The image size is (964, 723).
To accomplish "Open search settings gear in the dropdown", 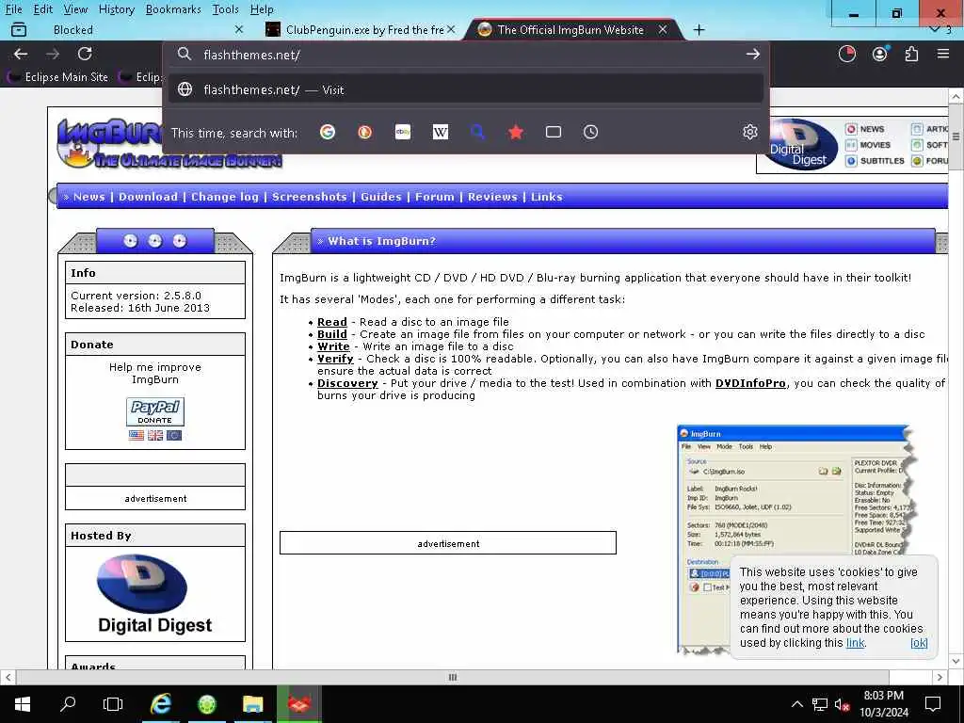I will click(750, 132).
